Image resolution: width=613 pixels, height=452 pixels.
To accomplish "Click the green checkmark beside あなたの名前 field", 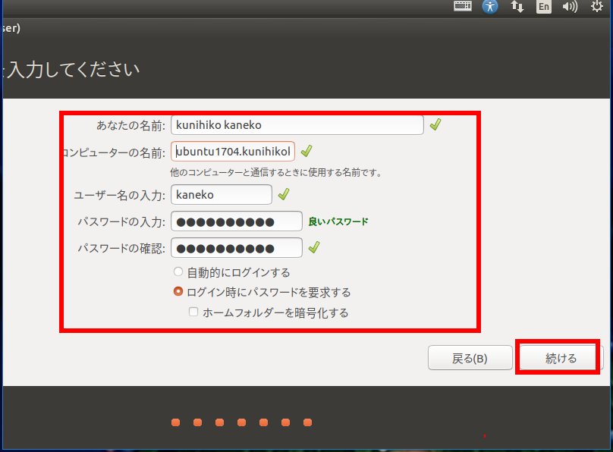I will (435, 124).
